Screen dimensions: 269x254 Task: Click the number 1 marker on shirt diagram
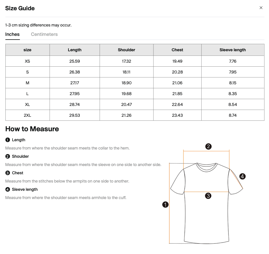(x=165, y=204)
